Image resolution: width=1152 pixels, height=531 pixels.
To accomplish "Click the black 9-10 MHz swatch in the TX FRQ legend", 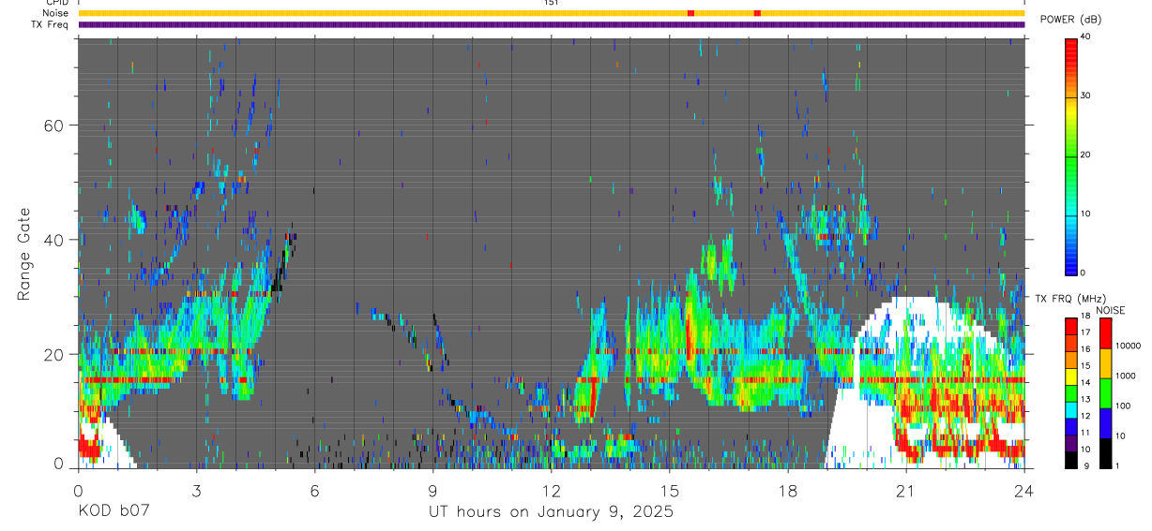I will coord(1071,459).
